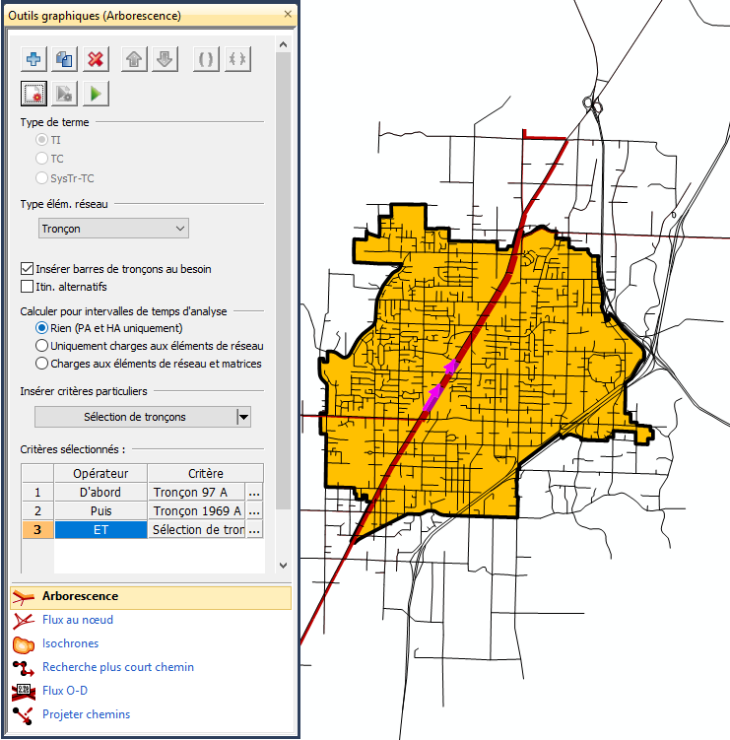This screenshot has width=730, height=740.
Task: Move criterion up with the up arrow icon
Action: coord(134,59)
